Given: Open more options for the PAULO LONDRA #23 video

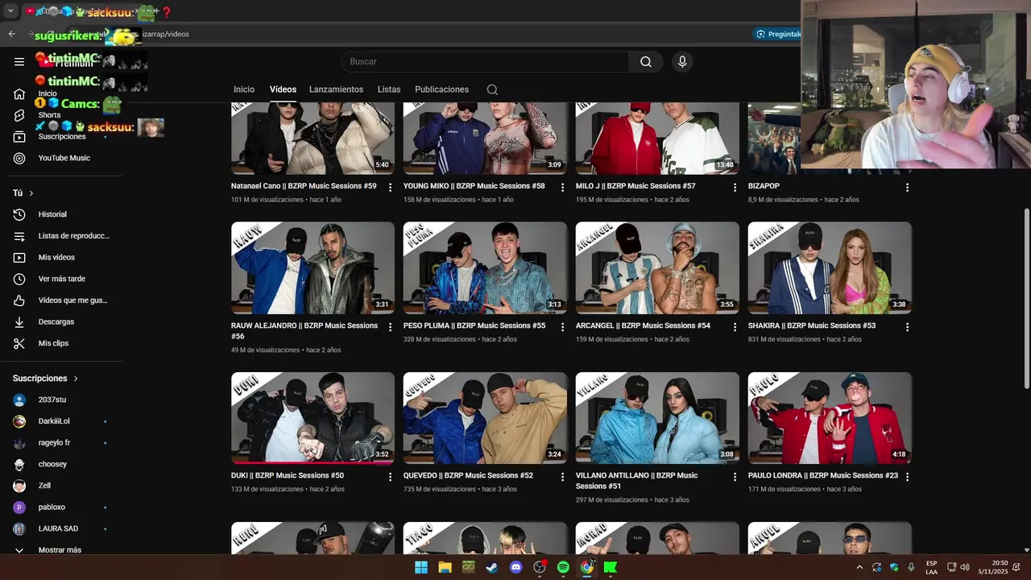Looking at the screenshot, I should pos(907,477).
